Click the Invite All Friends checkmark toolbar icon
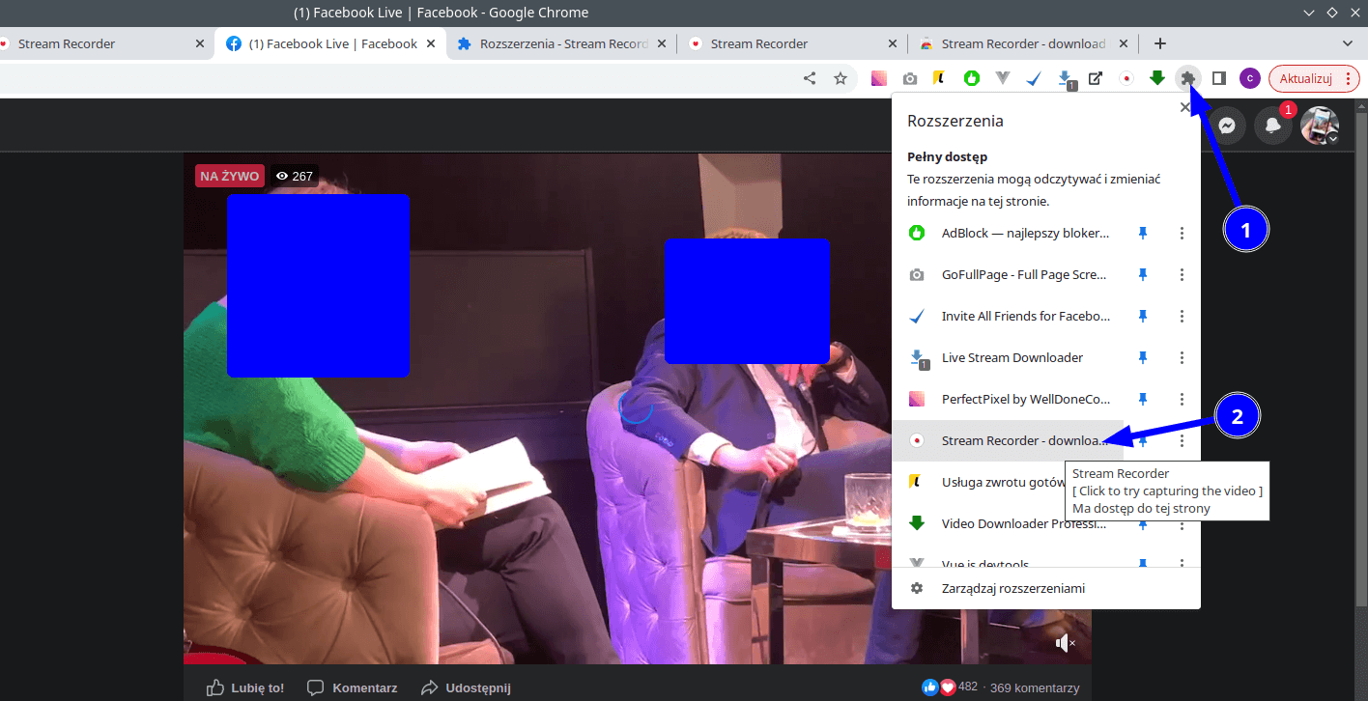 pyautogui.click(x=1034, y=78)
